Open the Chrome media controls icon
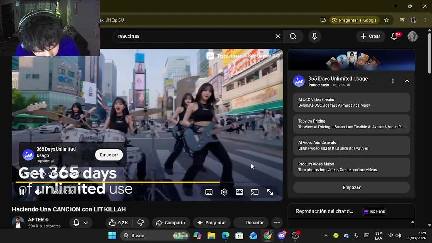This screenshot has width=432, height=243. 402,20
